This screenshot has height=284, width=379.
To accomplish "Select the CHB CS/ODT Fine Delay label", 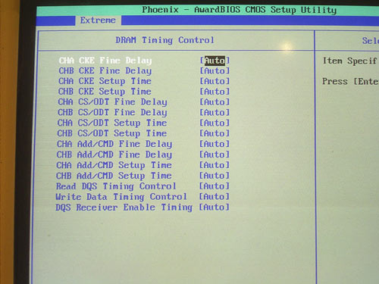I will click(x=112, y=113).
